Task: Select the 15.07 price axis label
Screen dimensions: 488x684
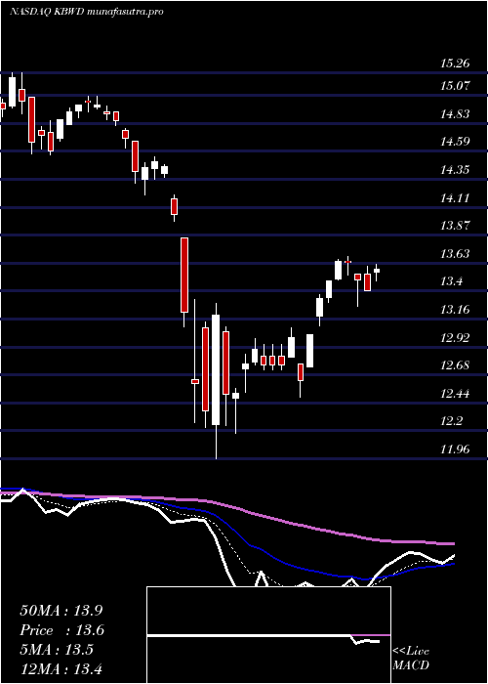Action: click(455, 86)
